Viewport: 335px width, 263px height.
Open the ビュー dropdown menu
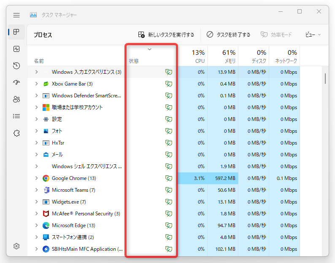point(313,35)
